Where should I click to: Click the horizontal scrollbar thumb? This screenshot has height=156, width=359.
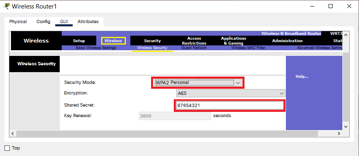click(167, 134)
